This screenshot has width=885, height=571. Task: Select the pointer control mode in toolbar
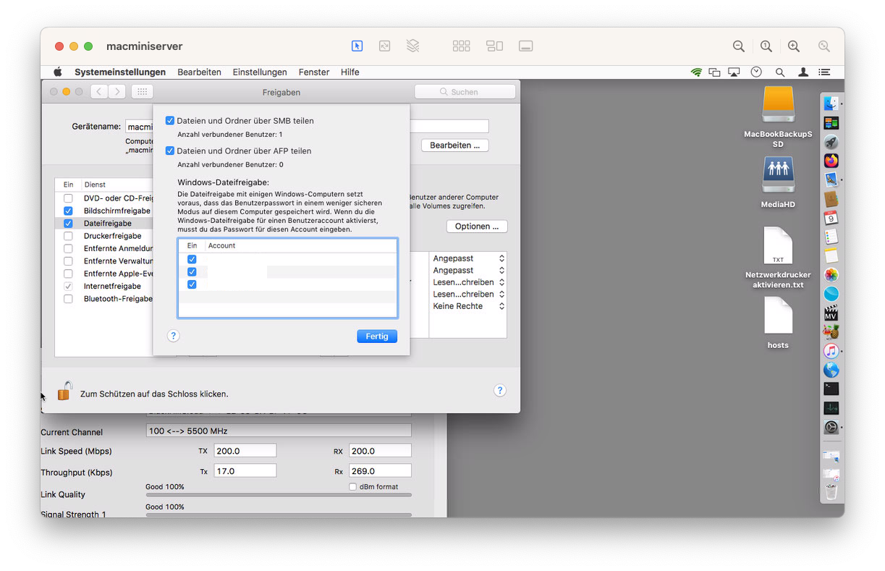[x=357, y=46]
